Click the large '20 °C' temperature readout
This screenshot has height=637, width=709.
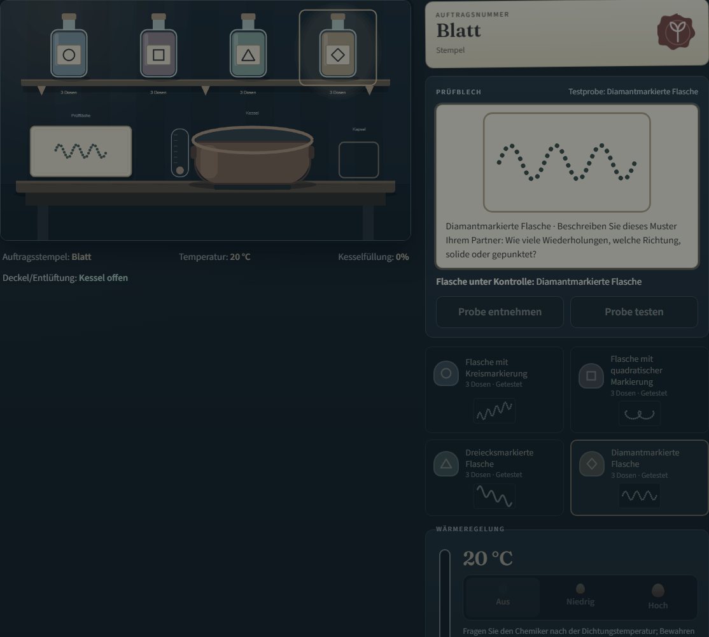[488, 558]
